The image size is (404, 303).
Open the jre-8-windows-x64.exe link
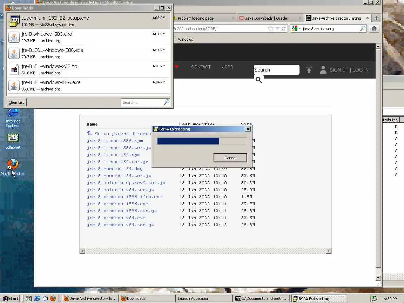coord(116,218)
